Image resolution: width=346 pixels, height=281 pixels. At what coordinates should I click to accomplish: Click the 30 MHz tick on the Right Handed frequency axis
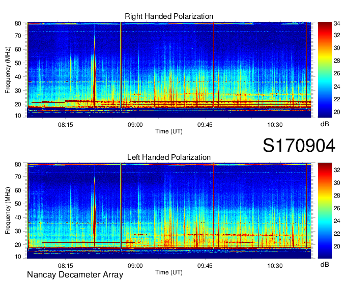coord(18,91)
